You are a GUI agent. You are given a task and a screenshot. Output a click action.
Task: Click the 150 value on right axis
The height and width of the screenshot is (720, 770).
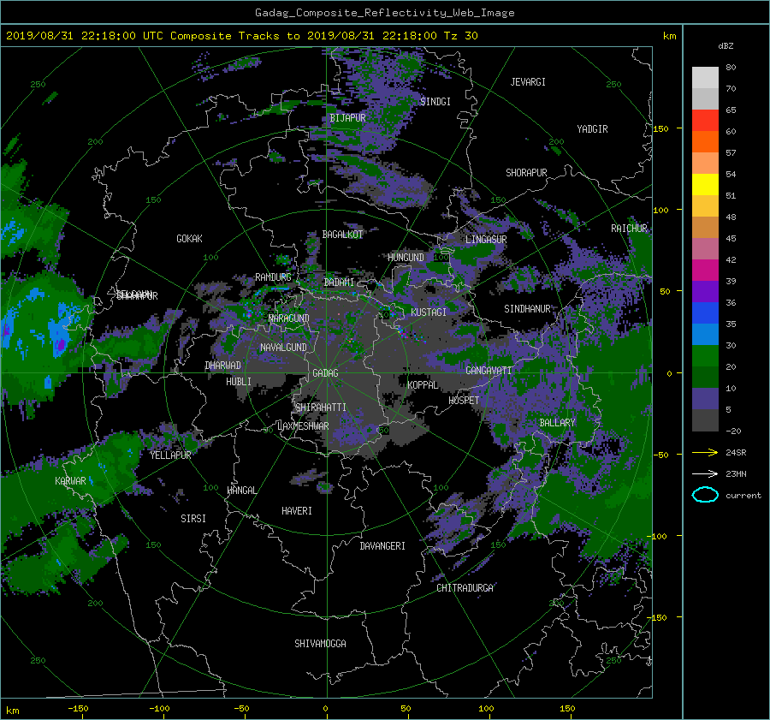(x=660, y=128)
